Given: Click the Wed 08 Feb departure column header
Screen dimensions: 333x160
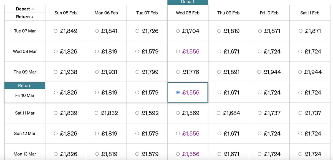Looking at the screenshot, I should pyautogui.click(x=188, y=13).
